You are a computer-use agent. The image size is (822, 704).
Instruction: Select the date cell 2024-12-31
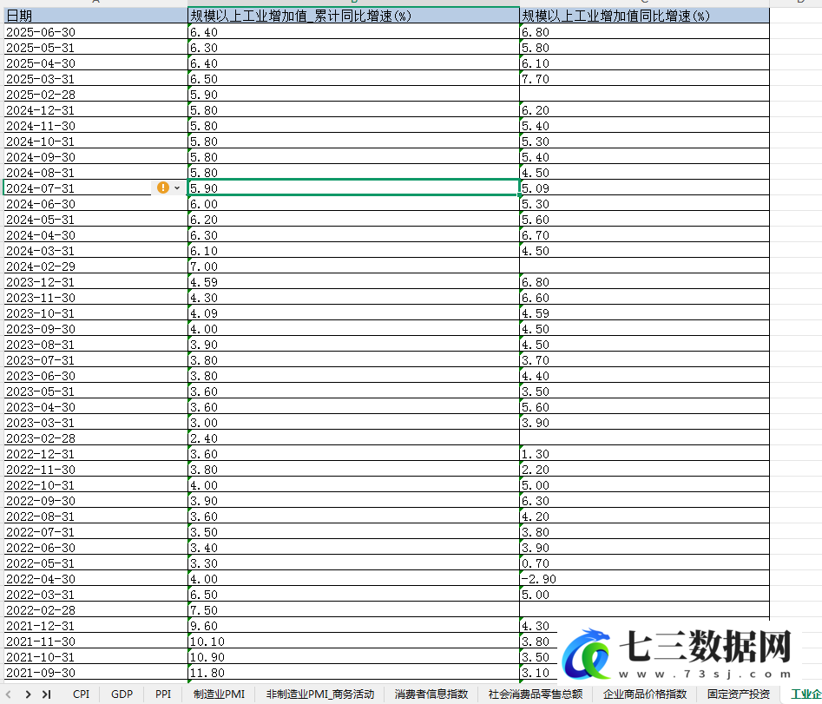pyautogui.click(x=96, y=110)
